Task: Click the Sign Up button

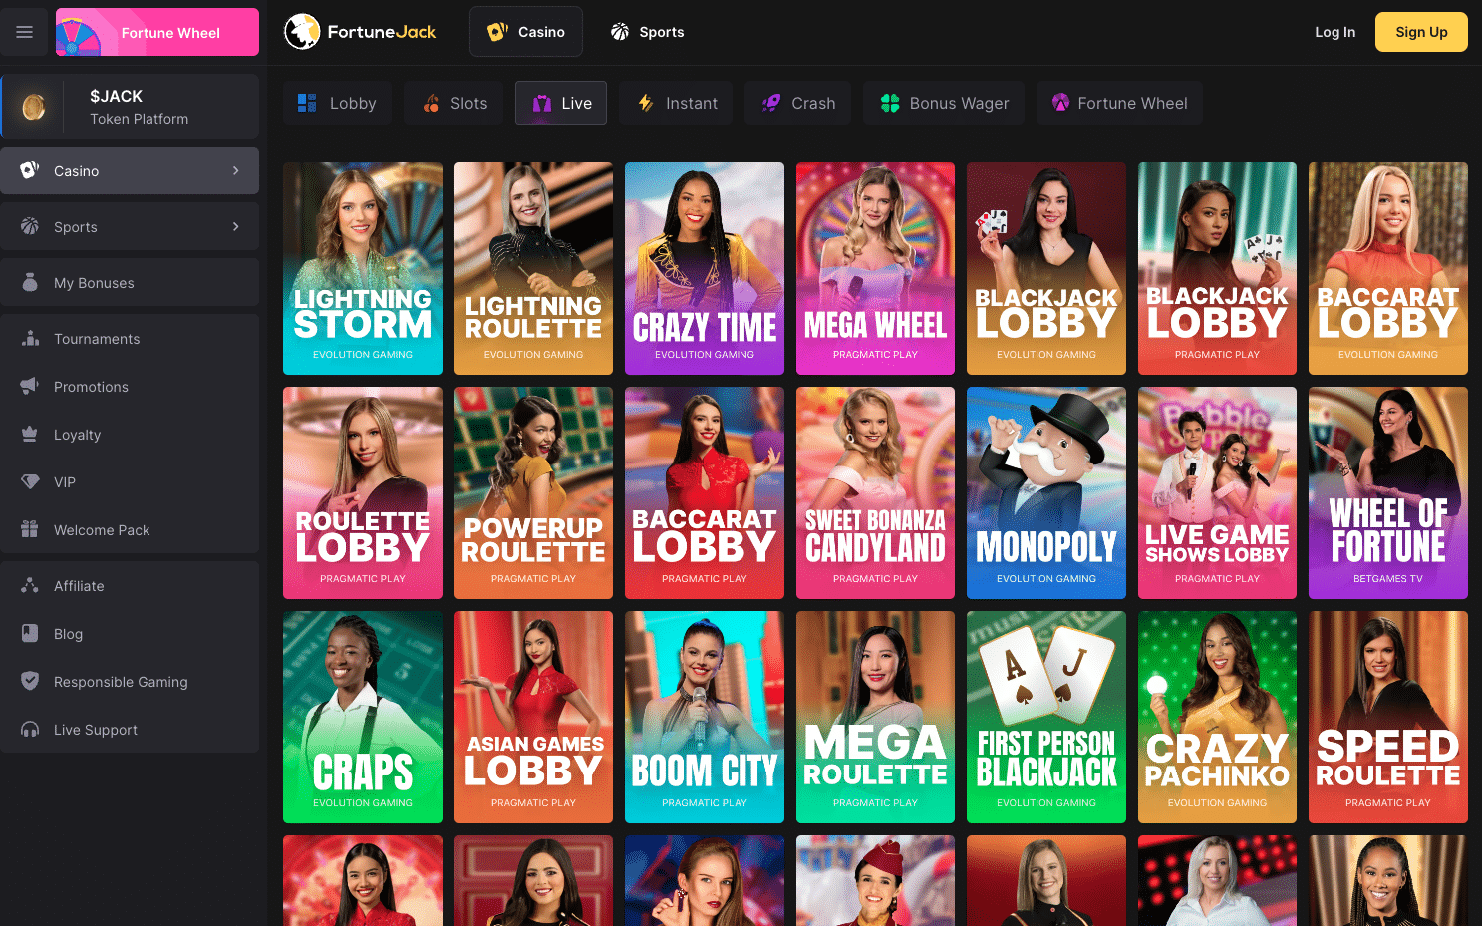Action: pos(1421,32)
